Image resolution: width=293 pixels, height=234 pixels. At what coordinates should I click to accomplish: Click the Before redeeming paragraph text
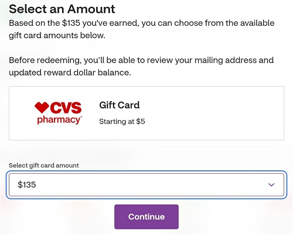[x=141, y=66]
